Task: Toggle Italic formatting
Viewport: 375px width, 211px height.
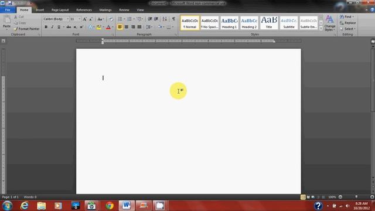Action: [x=52, y=27]
